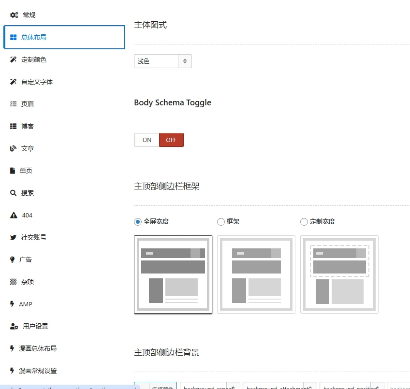
Task: Select the 定制颜色 sidebar item
Action: coord(33,59)
